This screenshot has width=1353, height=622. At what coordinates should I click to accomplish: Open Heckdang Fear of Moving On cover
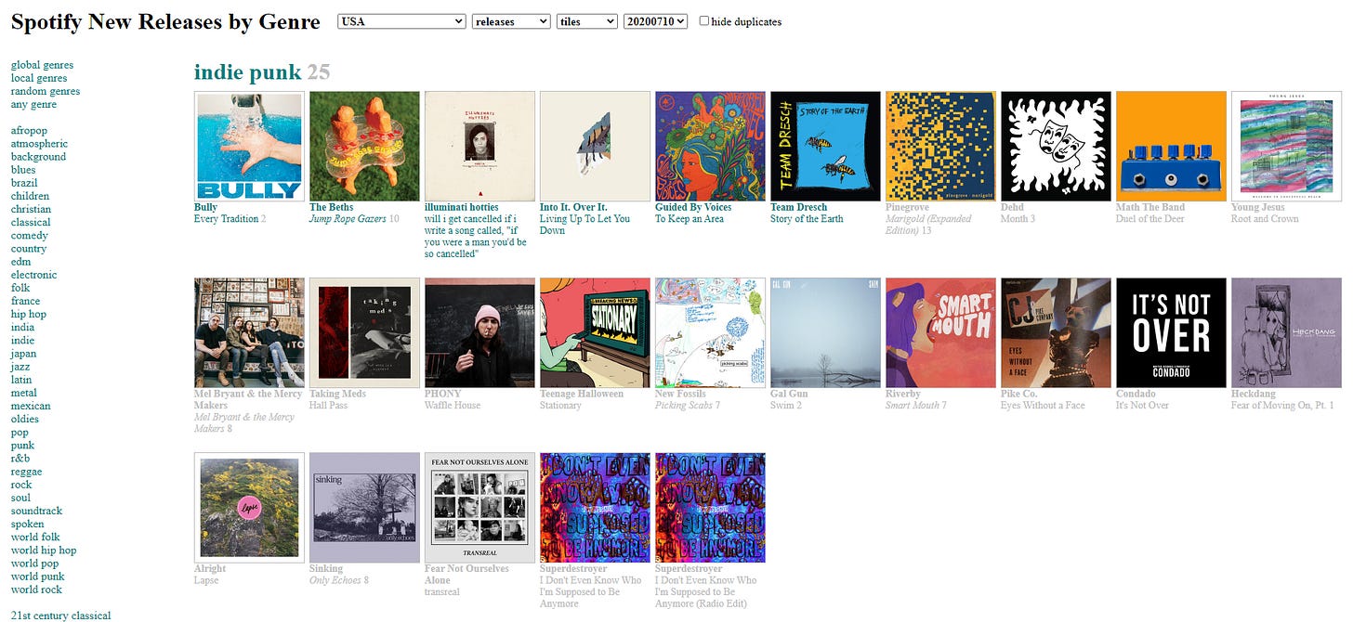(x=1286, y=332)
